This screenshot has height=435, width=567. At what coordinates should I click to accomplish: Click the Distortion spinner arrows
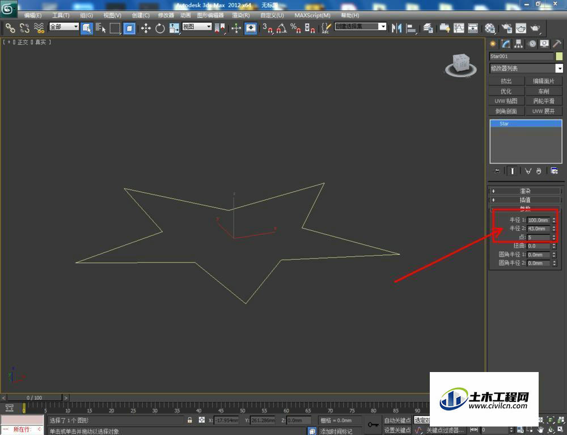point(554,246)
